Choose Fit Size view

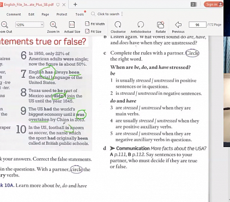click(x=93, y=32)
